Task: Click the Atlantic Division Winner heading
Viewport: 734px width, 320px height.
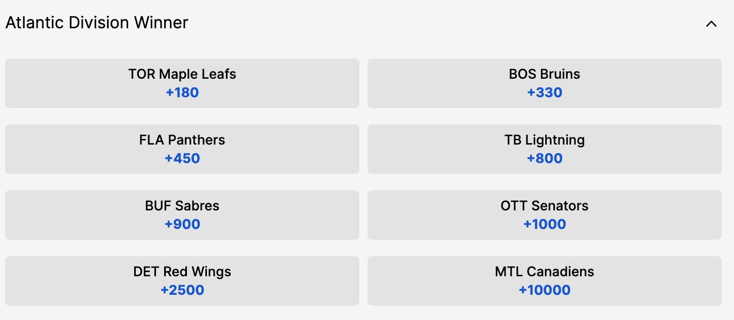Action: (97, 23)
